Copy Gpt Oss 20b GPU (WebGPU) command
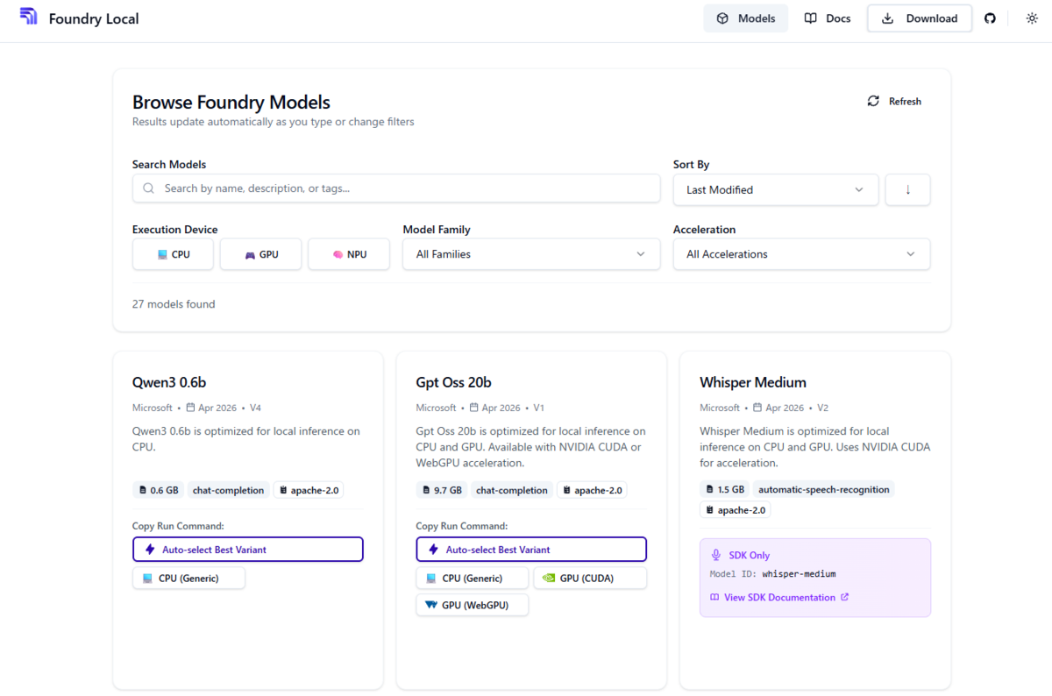Viewport: 1052px width, 696px height. (x=473, y=605)
